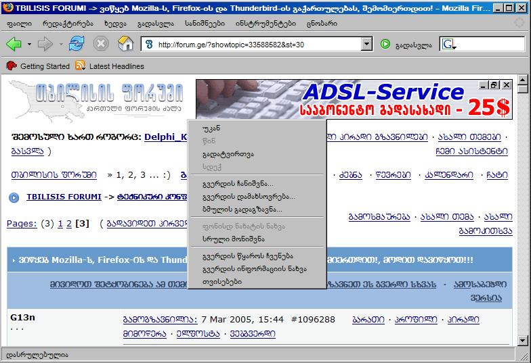Click the site favicon in address bar
Viewport: 531px width, 363px height.
(149, 45)
